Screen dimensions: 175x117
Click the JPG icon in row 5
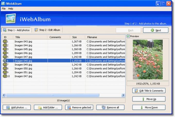[x=5, y=57]
